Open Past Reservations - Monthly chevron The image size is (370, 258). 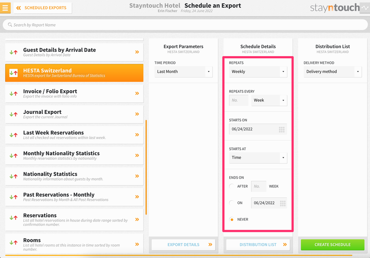[137, 197]
